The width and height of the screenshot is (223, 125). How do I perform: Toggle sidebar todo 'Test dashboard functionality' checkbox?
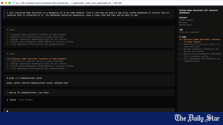point(181,59)
